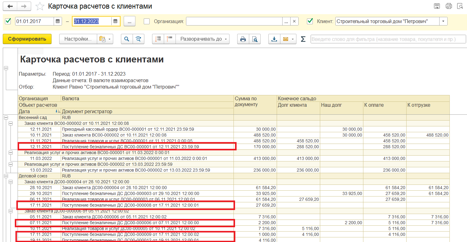Select the 170 000,00 amount cell
Screen dimensions: 467x242
(255, 147)
